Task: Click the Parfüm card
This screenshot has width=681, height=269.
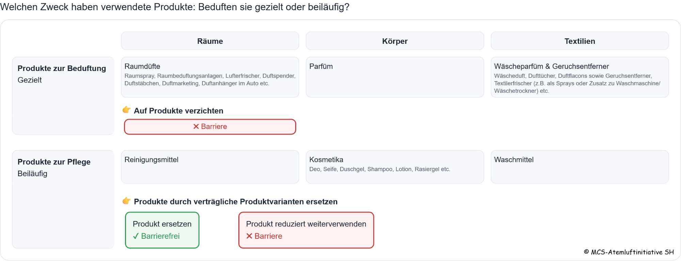Action: click(395, 77)
